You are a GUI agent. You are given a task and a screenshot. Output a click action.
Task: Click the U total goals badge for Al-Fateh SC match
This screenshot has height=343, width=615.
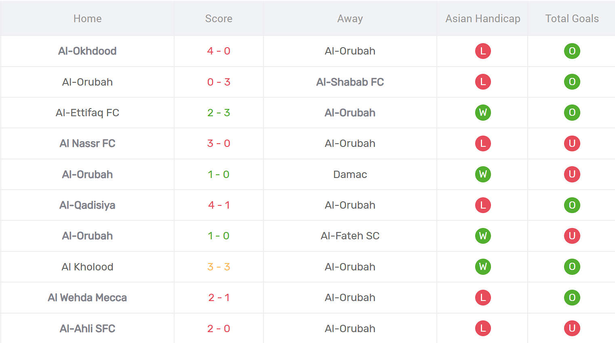click(572, 236)
